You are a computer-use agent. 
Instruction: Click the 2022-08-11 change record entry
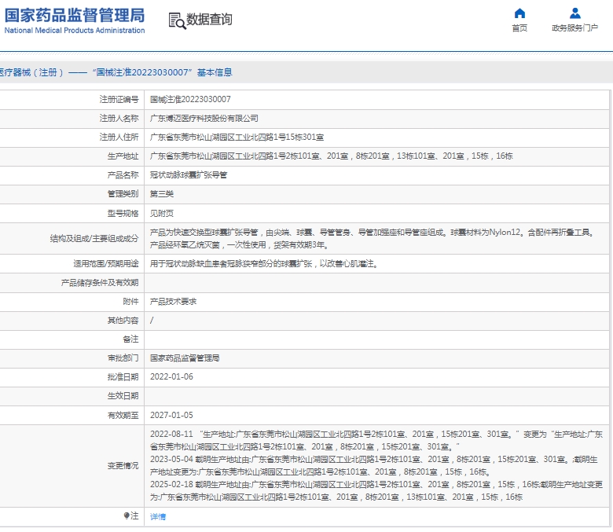pyautogui.click(x=376, y=440)
